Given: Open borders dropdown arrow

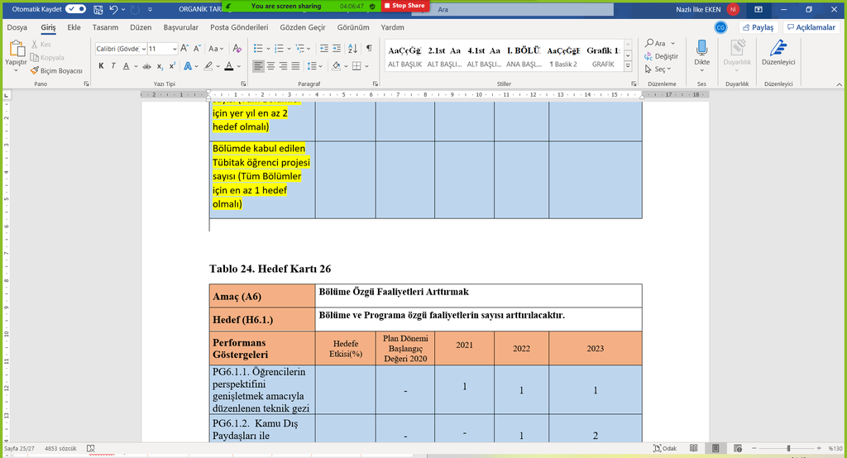Looking at the screenshot, I should 366,66.
